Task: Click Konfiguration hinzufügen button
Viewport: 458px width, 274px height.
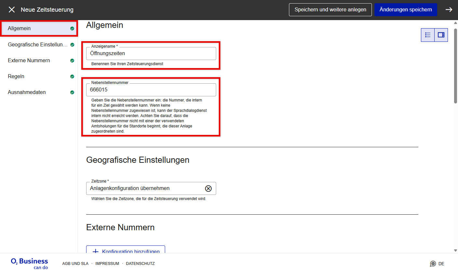Action: click(125, 250)
